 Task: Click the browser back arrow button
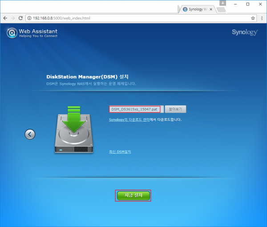click(x=5, y=18)
